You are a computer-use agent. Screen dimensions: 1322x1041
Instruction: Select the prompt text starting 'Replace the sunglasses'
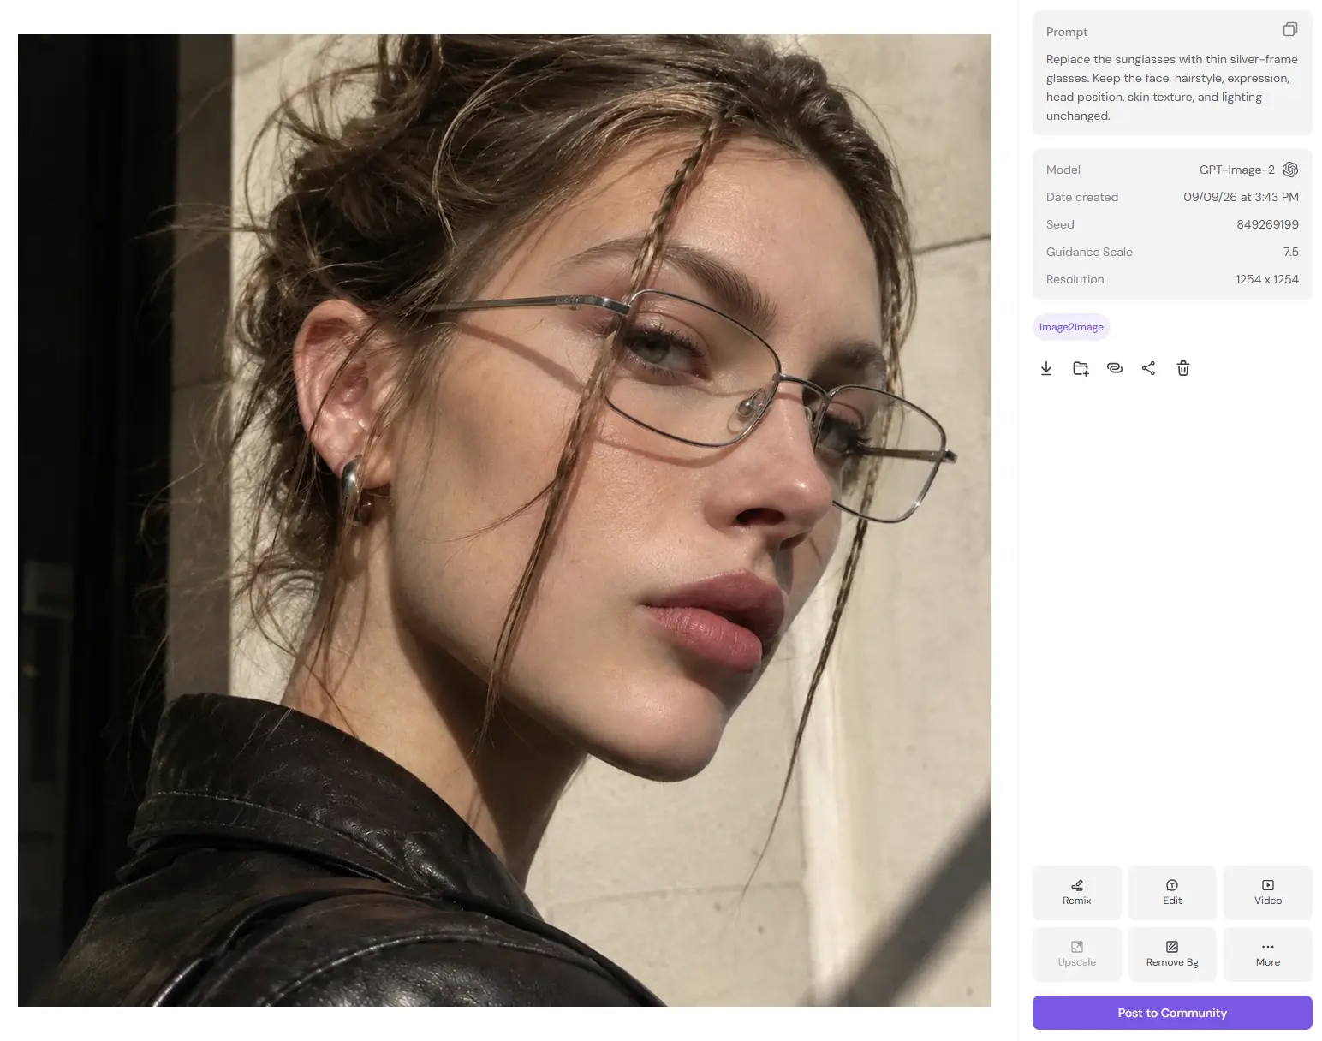tap(1172, 87)
